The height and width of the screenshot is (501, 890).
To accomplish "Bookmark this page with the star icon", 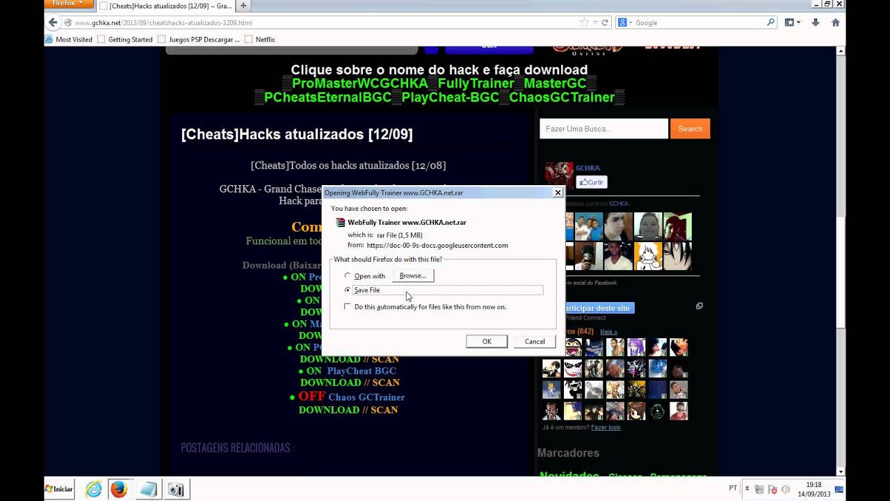I will click(585, 22).
